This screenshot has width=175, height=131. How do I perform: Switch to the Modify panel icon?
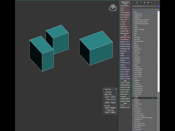(x=137, y=3)
